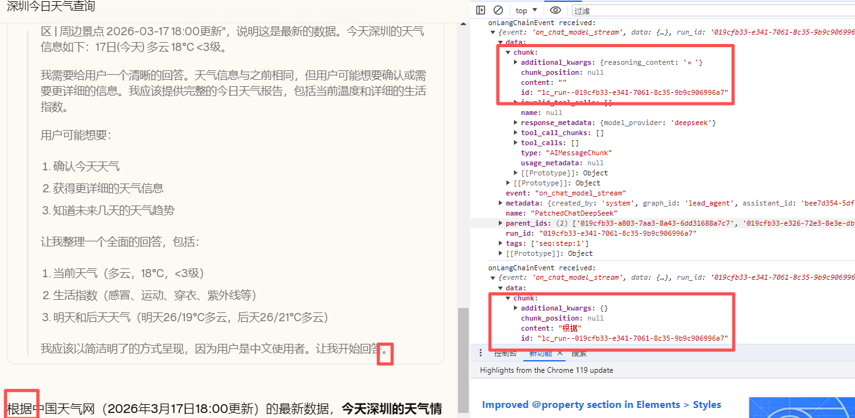Expand the tags ['seq:step:1'] array

pos(501,243)
